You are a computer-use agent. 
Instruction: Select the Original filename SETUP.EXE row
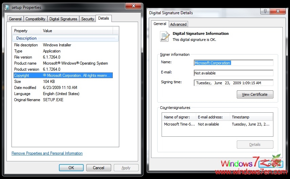pyautogui.click(x=63, y=100)
